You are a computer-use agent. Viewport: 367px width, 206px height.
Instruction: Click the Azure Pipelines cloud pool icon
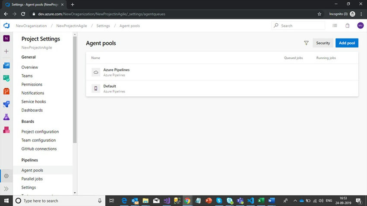96,72
